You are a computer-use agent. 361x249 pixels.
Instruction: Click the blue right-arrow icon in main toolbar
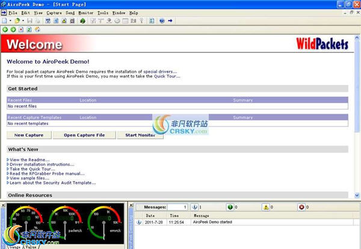(x=170, y=21)
